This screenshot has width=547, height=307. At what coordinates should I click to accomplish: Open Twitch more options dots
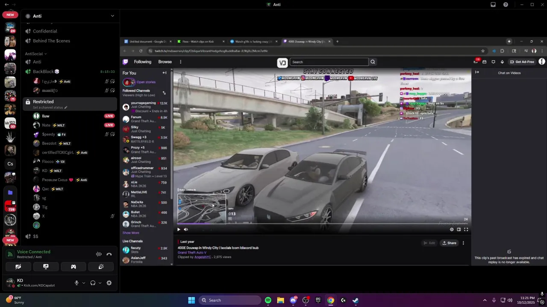180,62
